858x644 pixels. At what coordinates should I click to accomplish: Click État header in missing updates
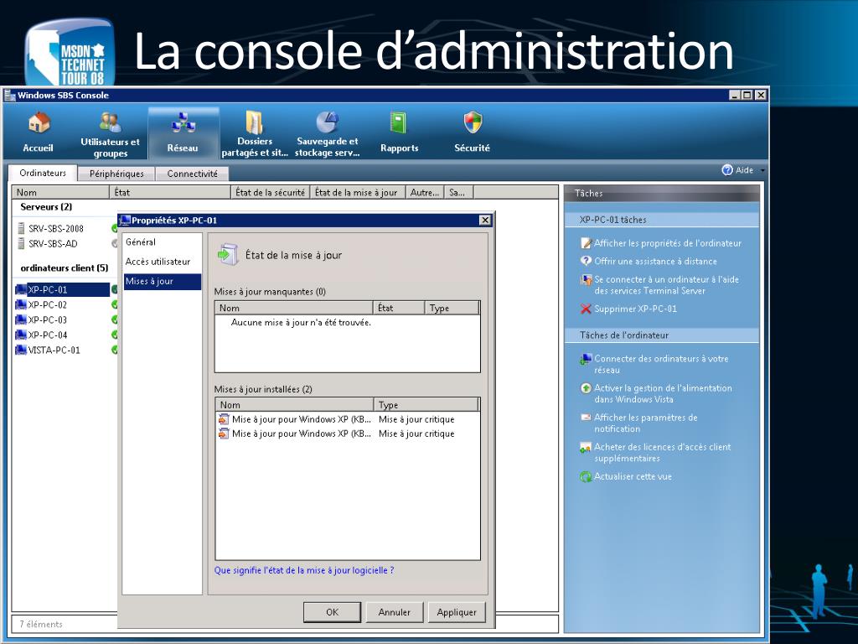coord(399,308)
